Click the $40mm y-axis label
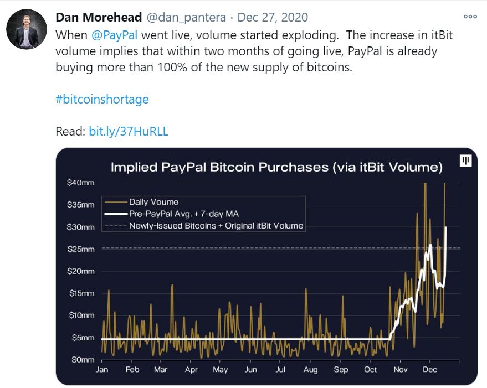This screenshot has height=388, width=487. point(82,183)
